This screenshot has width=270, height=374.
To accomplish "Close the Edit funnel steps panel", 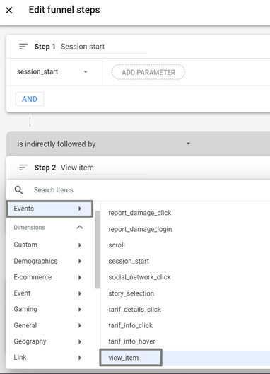I will point(9,11).
